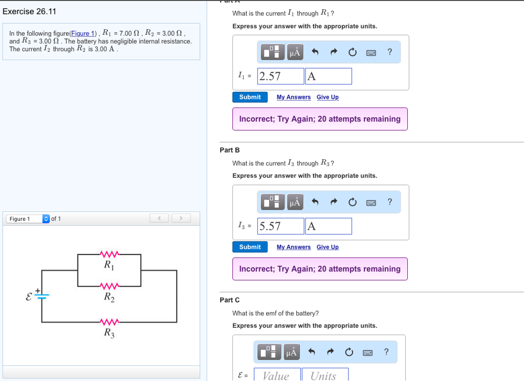Select the Exercise 26.11 heading
This screenshot has width=524, height=381.
[x=29, y=11]
